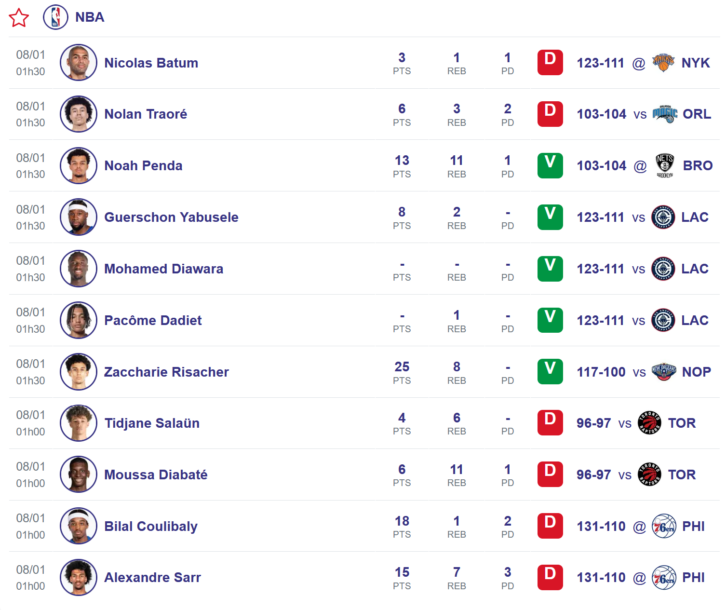
Task: Click the red favorite star icon
Action: [19, 18]
